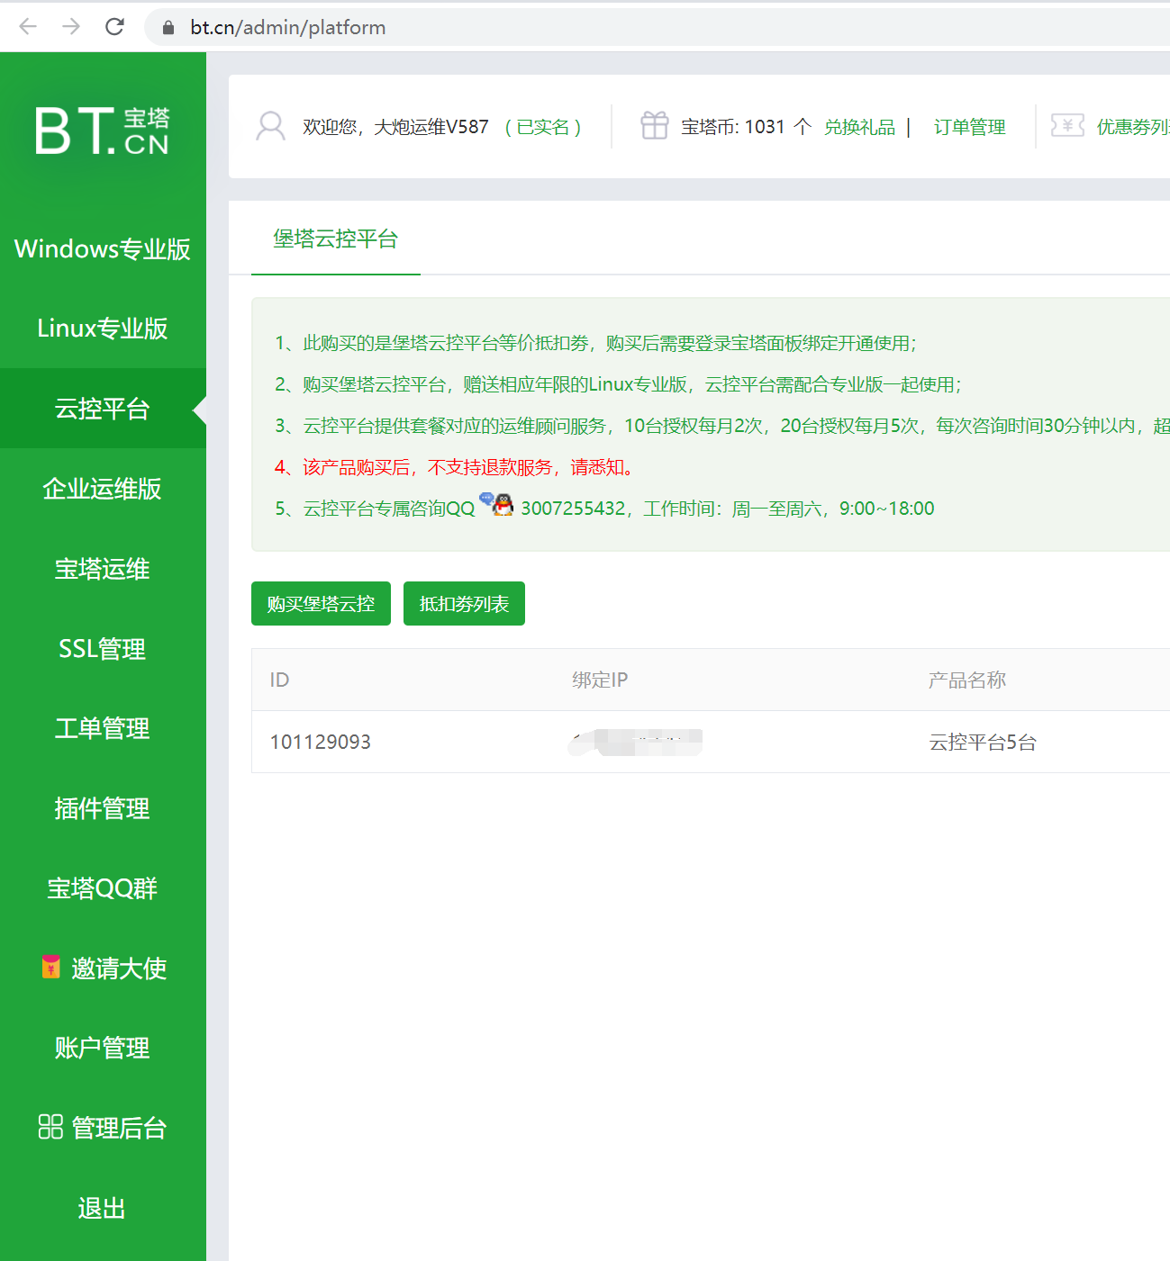1170x1261 pixels.
Task: Click QQ number 3007255432
Action: pos(573,509)
